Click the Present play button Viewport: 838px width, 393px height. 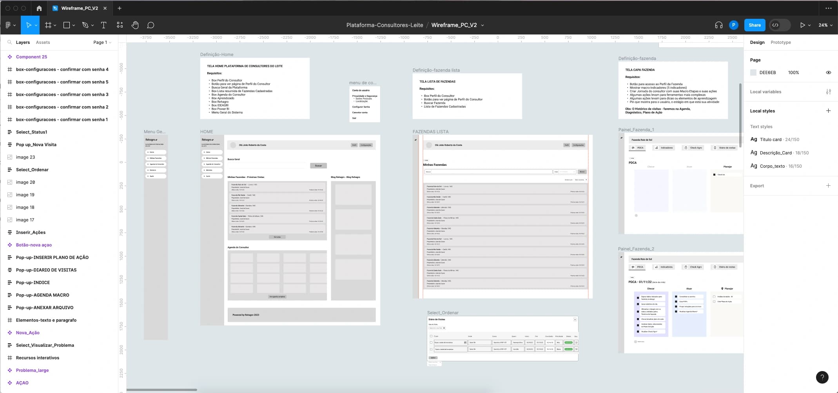point(802,25)
